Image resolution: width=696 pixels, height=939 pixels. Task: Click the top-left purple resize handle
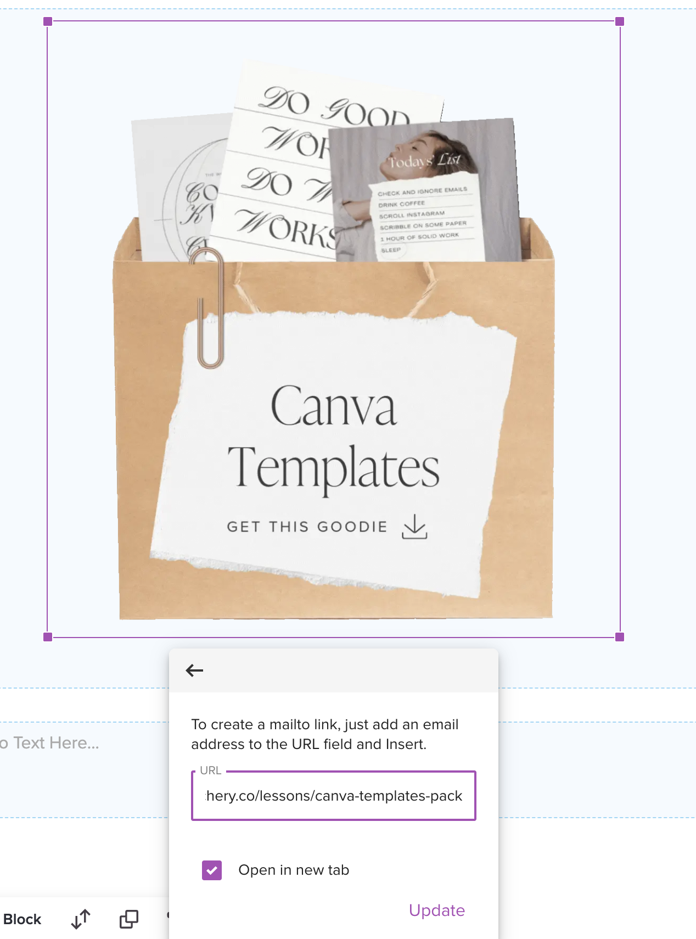(x=48, y=21)
